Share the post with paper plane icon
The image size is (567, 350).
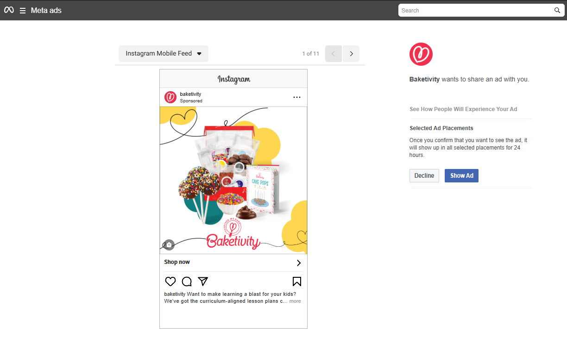coord(203,281)
